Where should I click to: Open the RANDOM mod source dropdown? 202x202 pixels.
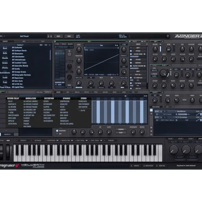click(x=111, y=140)
